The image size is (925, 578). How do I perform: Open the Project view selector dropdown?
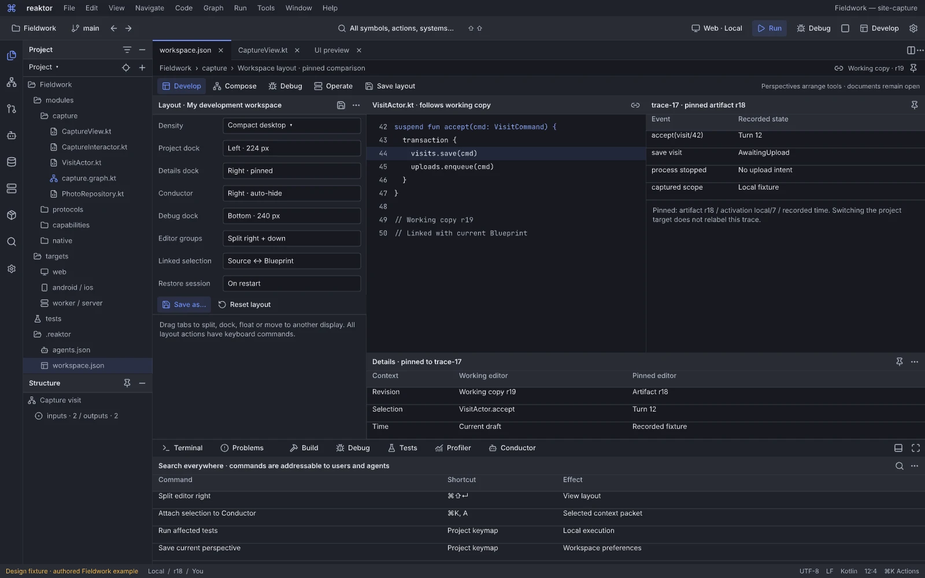pyautogui.click(x=44, y=68)
